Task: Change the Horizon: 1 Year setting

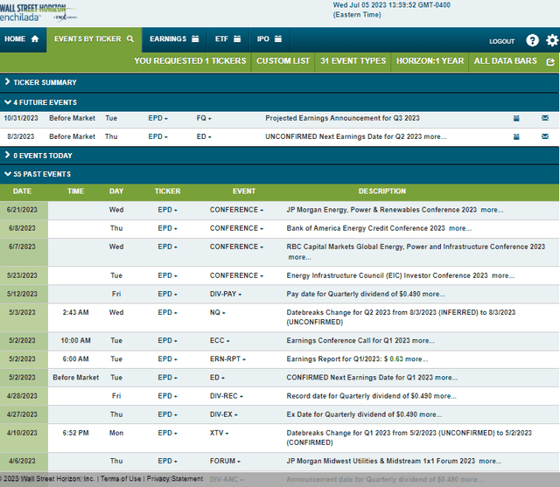Action: coord(430,61)
